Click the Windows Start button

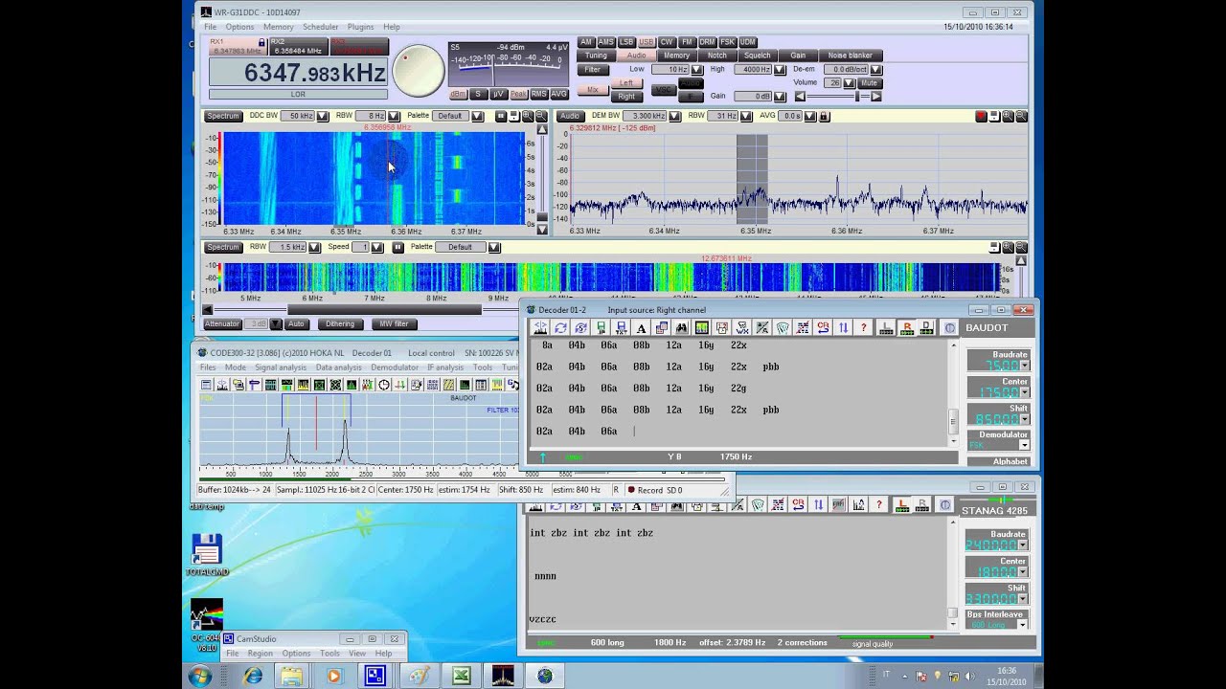click(200, 676)
